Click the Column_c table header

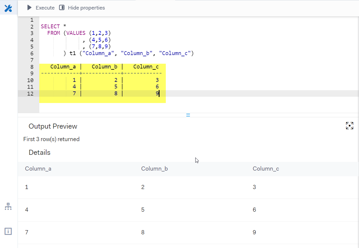click(266, 169)
